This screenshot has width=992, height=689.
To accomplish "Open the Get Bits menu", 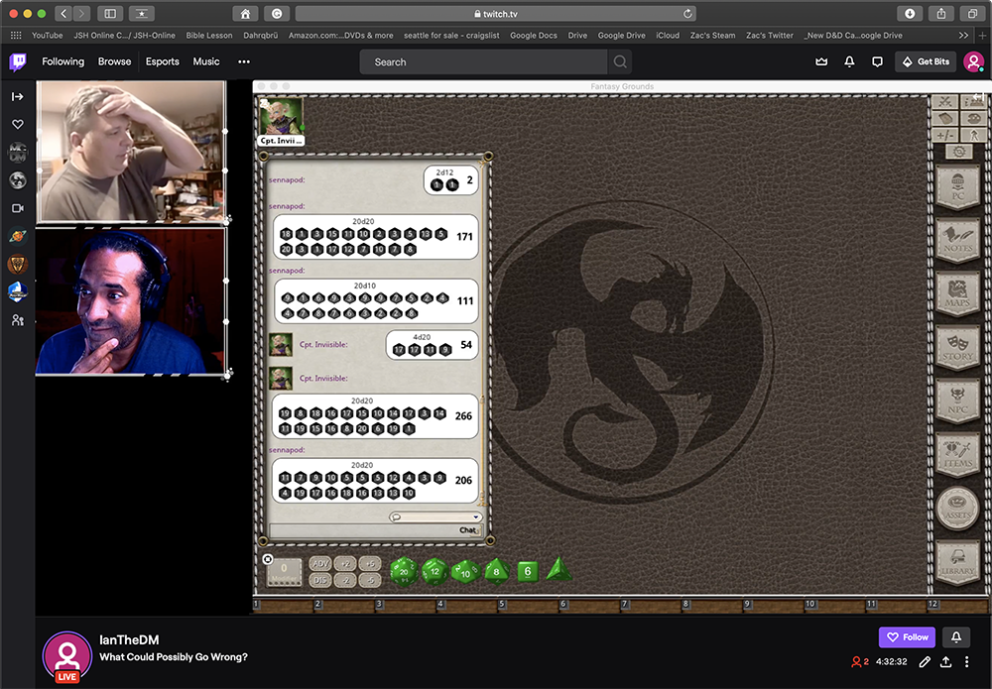I will pos(925,61).
